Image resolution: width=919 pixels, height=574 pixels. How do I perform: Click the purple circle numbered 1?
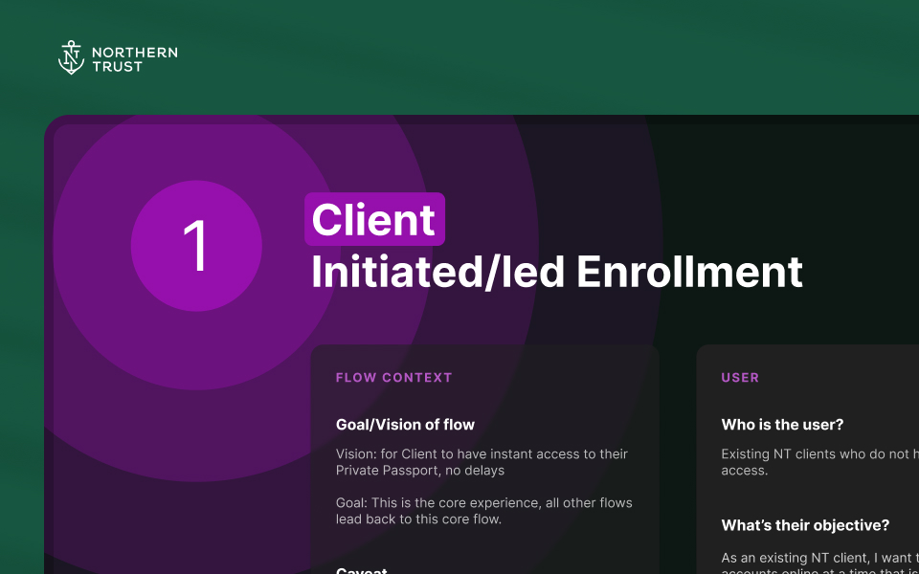(x=196, y=245)
